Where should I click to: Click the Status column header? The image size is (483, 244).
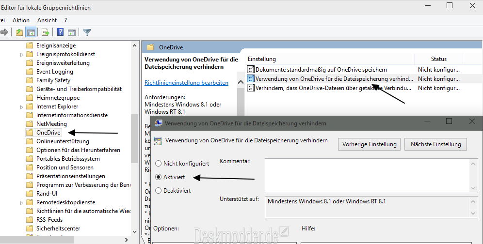pos(439,59)
